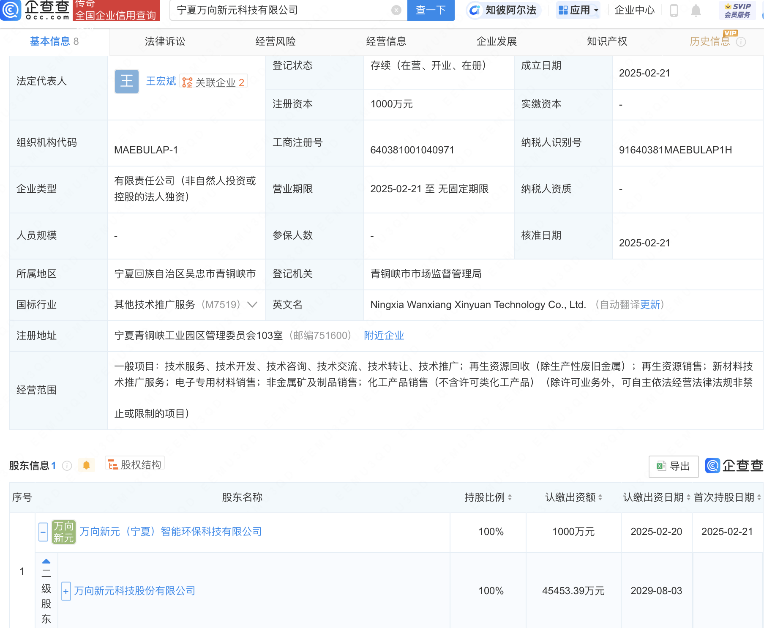Select registration number 640381001040971
764x628 pixels.
click(412, 150)
